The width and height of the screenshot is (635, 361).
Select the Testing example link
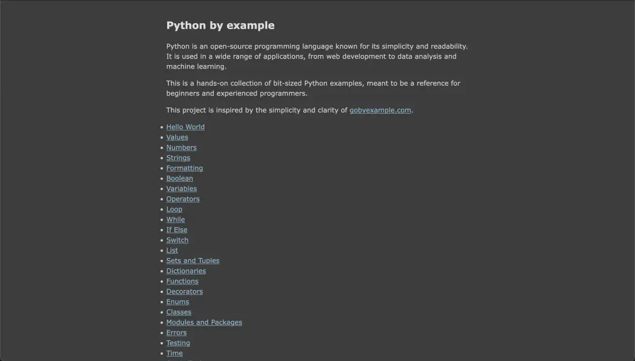click(178, 343)
